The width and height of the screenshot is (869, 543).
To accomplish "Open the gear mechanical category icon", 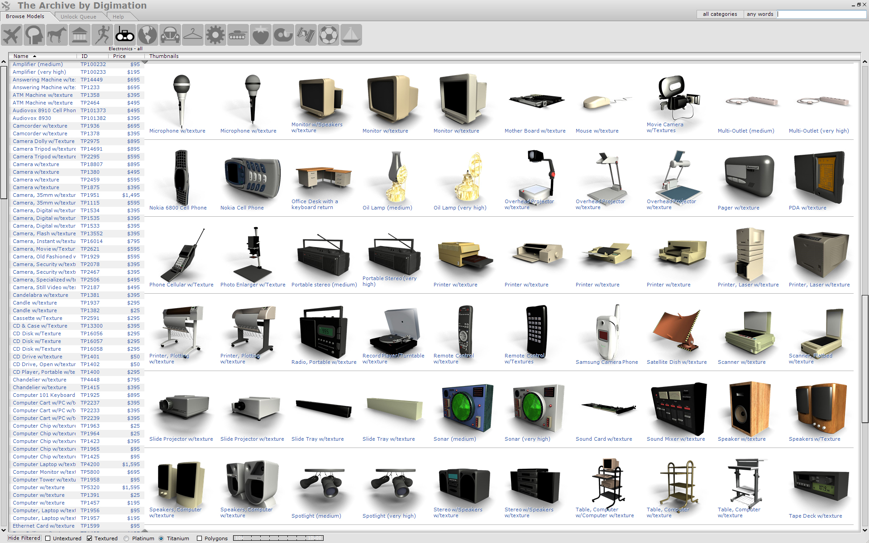I will click(215, 35).
